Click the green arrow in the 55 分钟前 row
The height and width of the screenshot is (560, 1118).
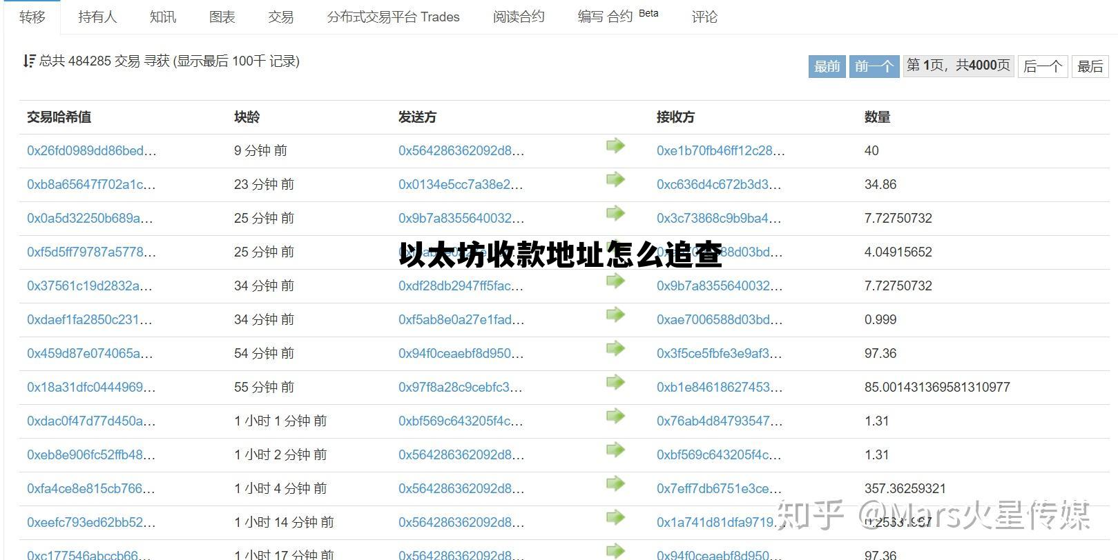615,382
